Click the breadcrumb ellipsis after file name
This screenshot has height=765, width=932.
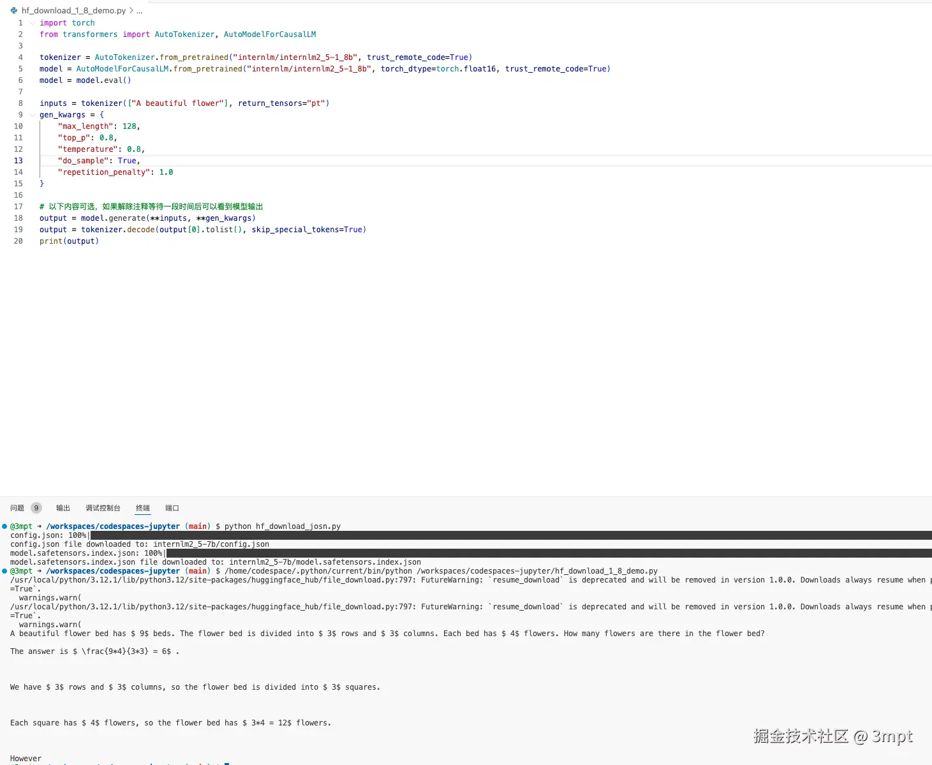(140, 11)
